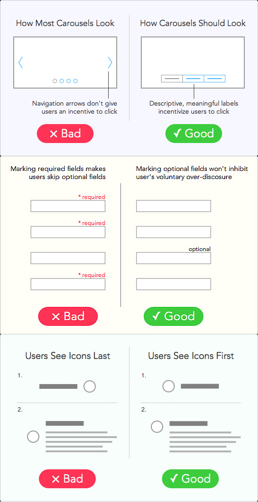This screenshot has width=258, height=502.
Task: Click the Good badge under optional fields form
Action: pyautogui.click(x=173, y=316)
